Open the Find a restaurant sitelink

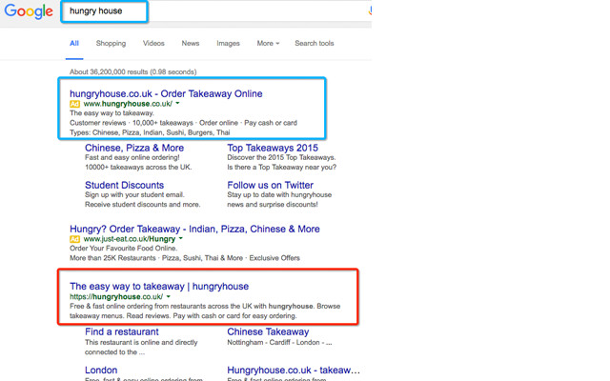pyautogui.click(x=122, y=331)
